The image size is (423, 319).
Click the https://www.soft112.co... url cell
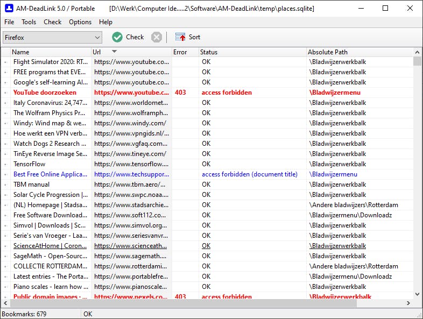point(130,216)
